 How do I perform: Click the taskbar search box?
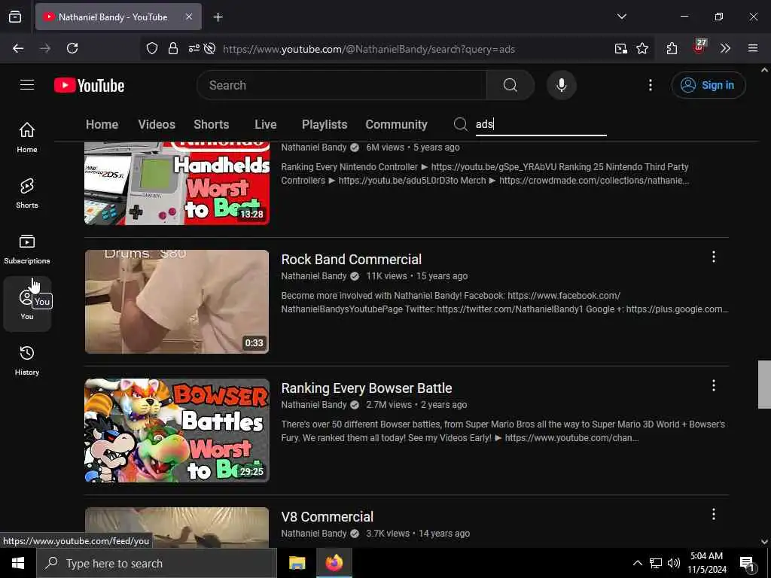click(x=157, y=563)
